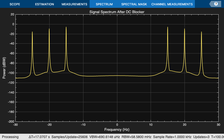Click the 10 tick label on frequency axis
Viewport: 224px width, 140px height.
click(x=151, y=125)
